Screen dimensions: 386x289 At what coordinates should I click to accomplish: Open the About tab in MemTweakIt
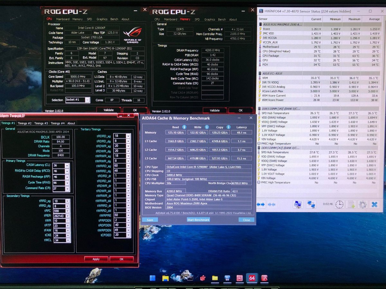point(71,123)
